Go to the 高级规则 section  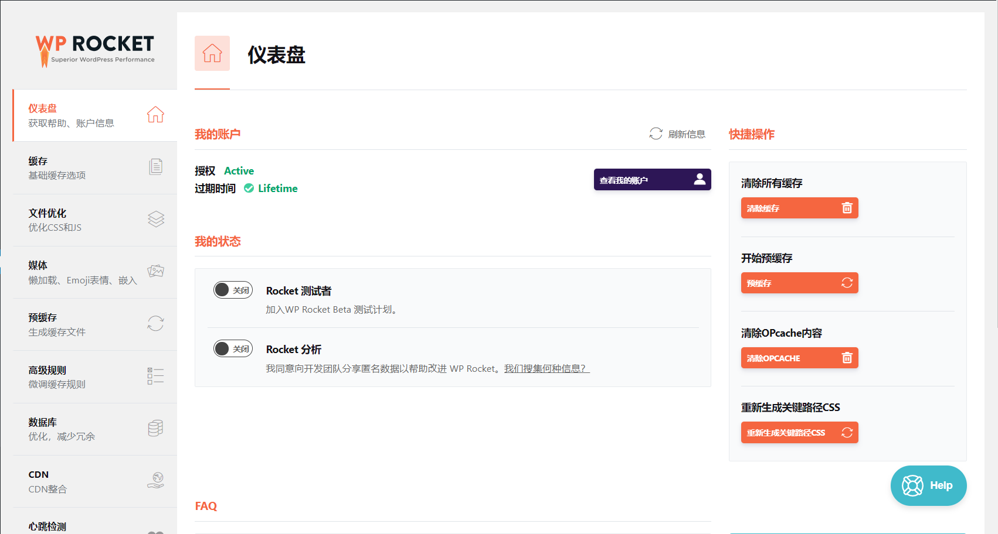57,376
